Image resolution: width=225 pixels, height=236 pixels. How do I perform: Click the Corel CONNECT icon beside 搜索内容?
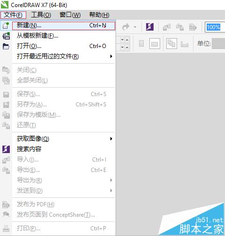[6, 149]
